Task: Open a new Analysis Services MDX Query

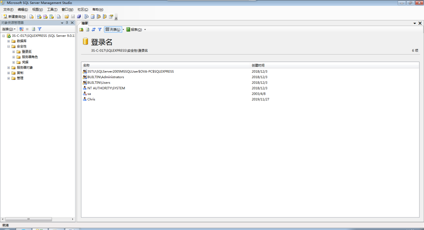Action: [39, 16]
